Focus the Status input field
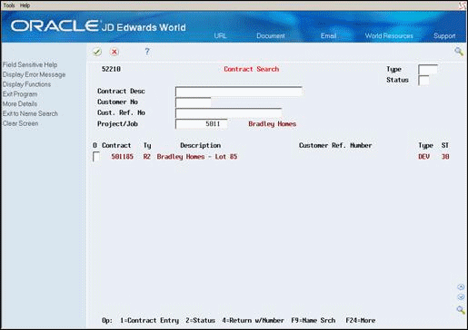 423,81
